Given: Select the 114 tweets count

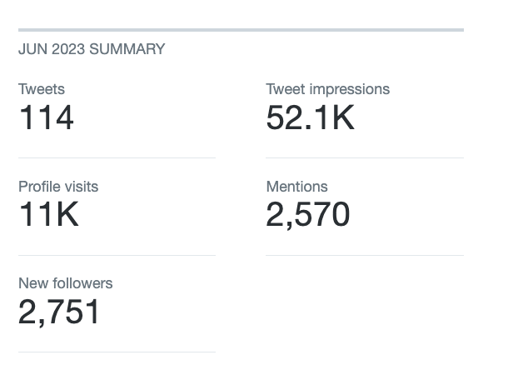Looking at the screenshot, I should click(x=47, y=118).
